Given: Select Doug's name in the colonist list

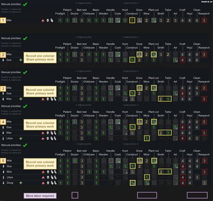Looking at the screenshot, I should point(10,183).
